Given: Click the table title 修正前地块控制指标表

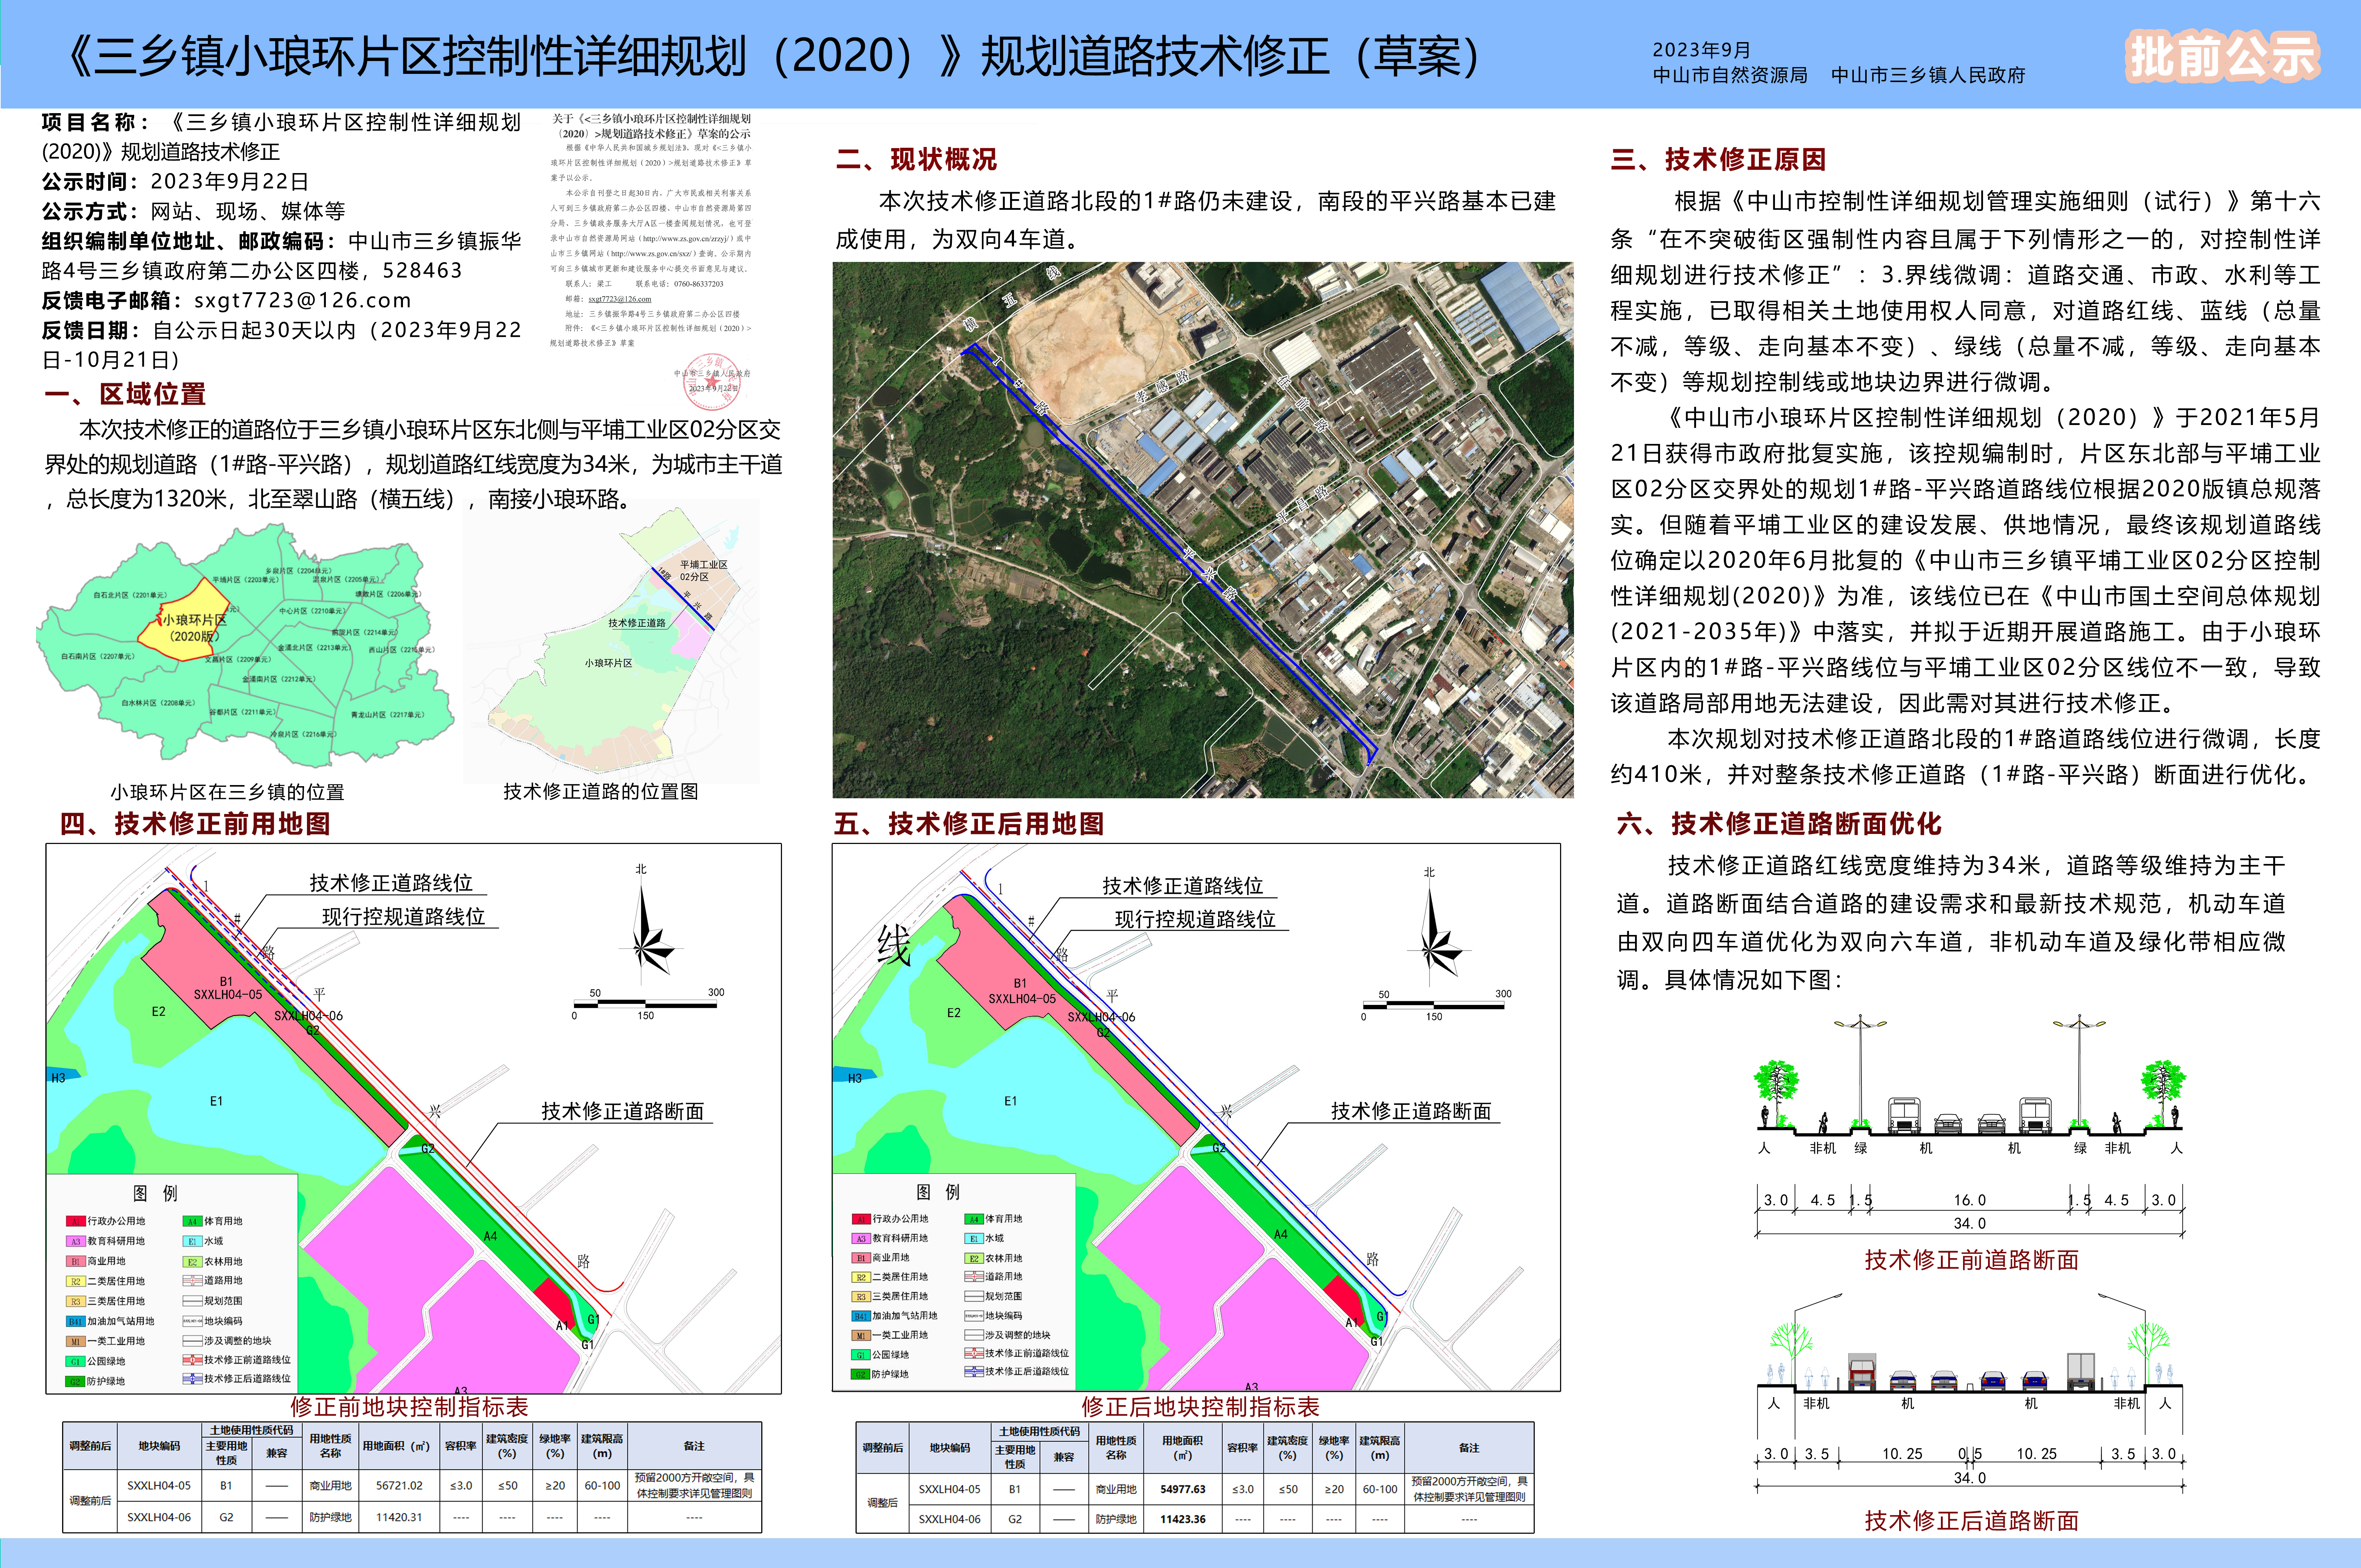Looking at the screenshot, I should (x=409, y=1407).
